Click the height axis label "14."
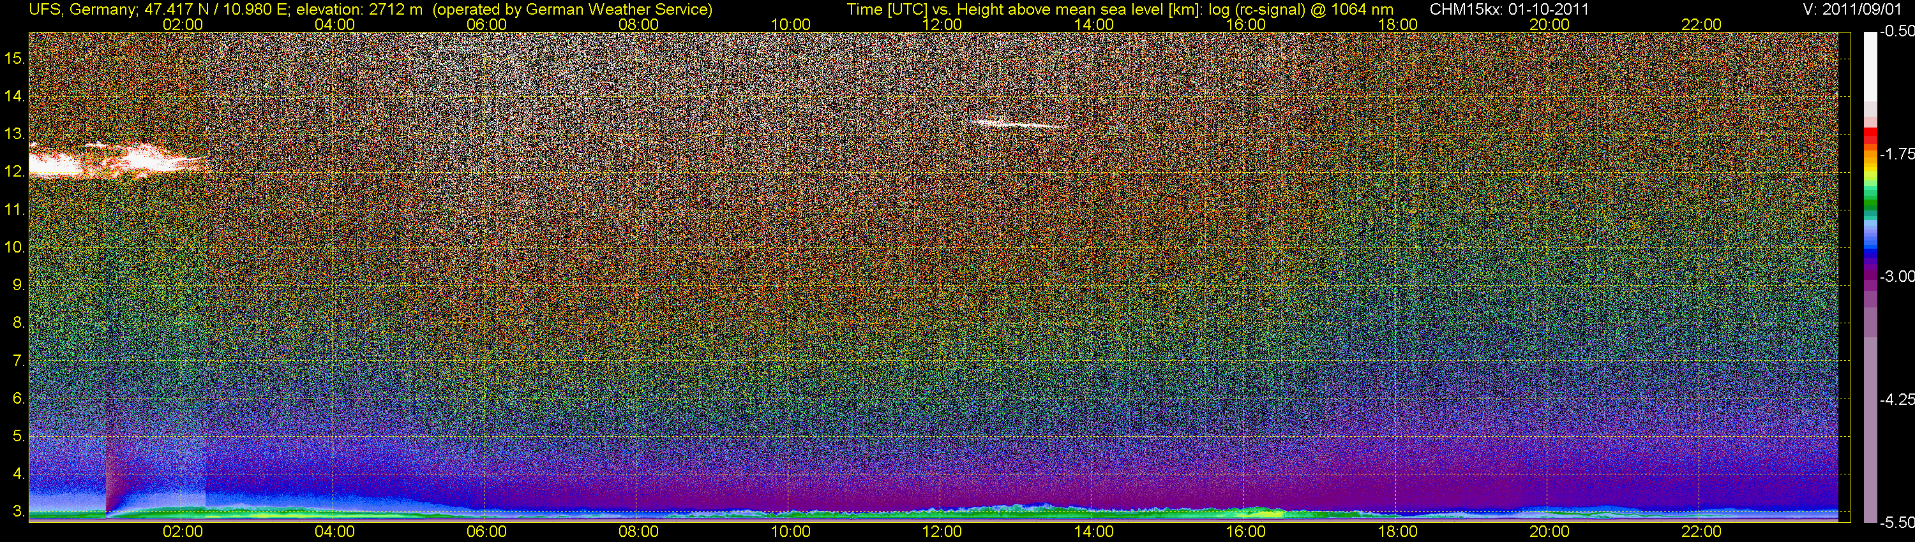The width and height of the screenshot is (1915, 542). 15,96
